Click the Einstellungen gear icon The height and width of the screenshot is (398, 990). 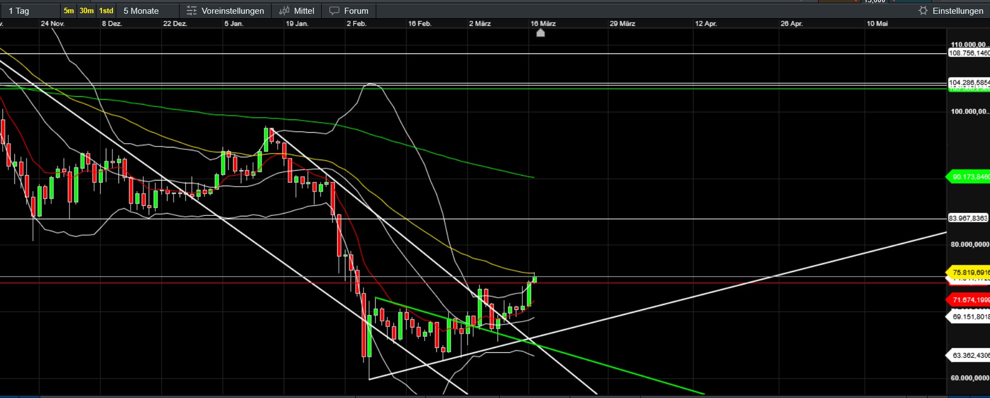pyautogui.click(x=923, y=11)
